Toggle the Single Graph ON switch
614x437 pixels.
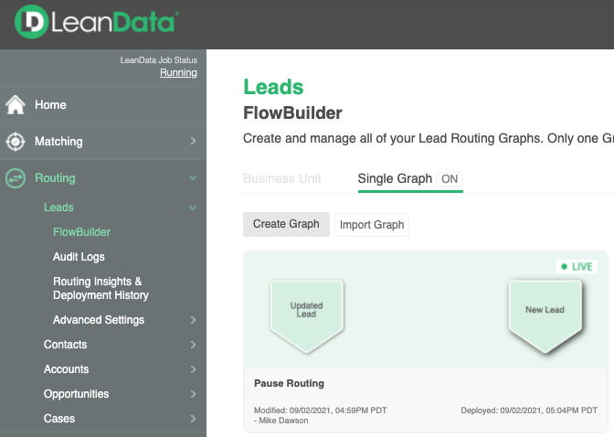[450, 179]
